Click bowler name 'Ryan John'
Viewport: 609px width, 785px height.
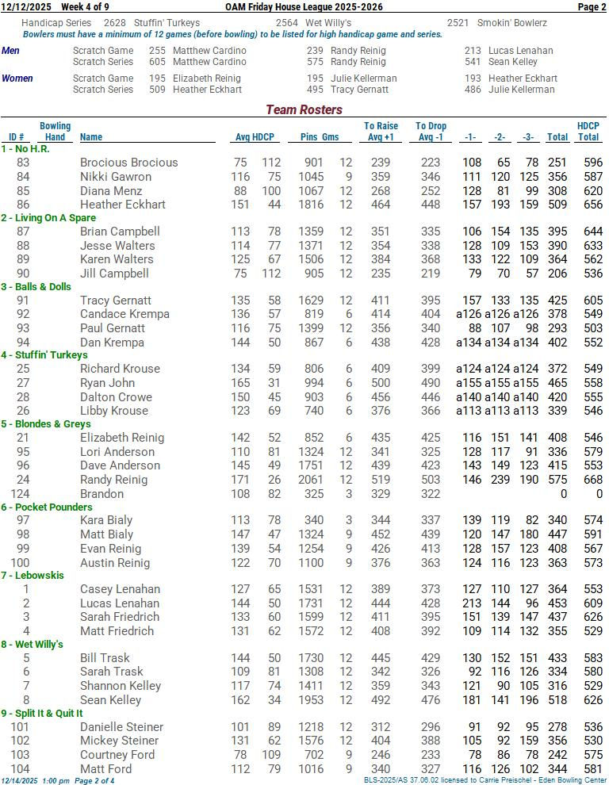tap(108, 383)
